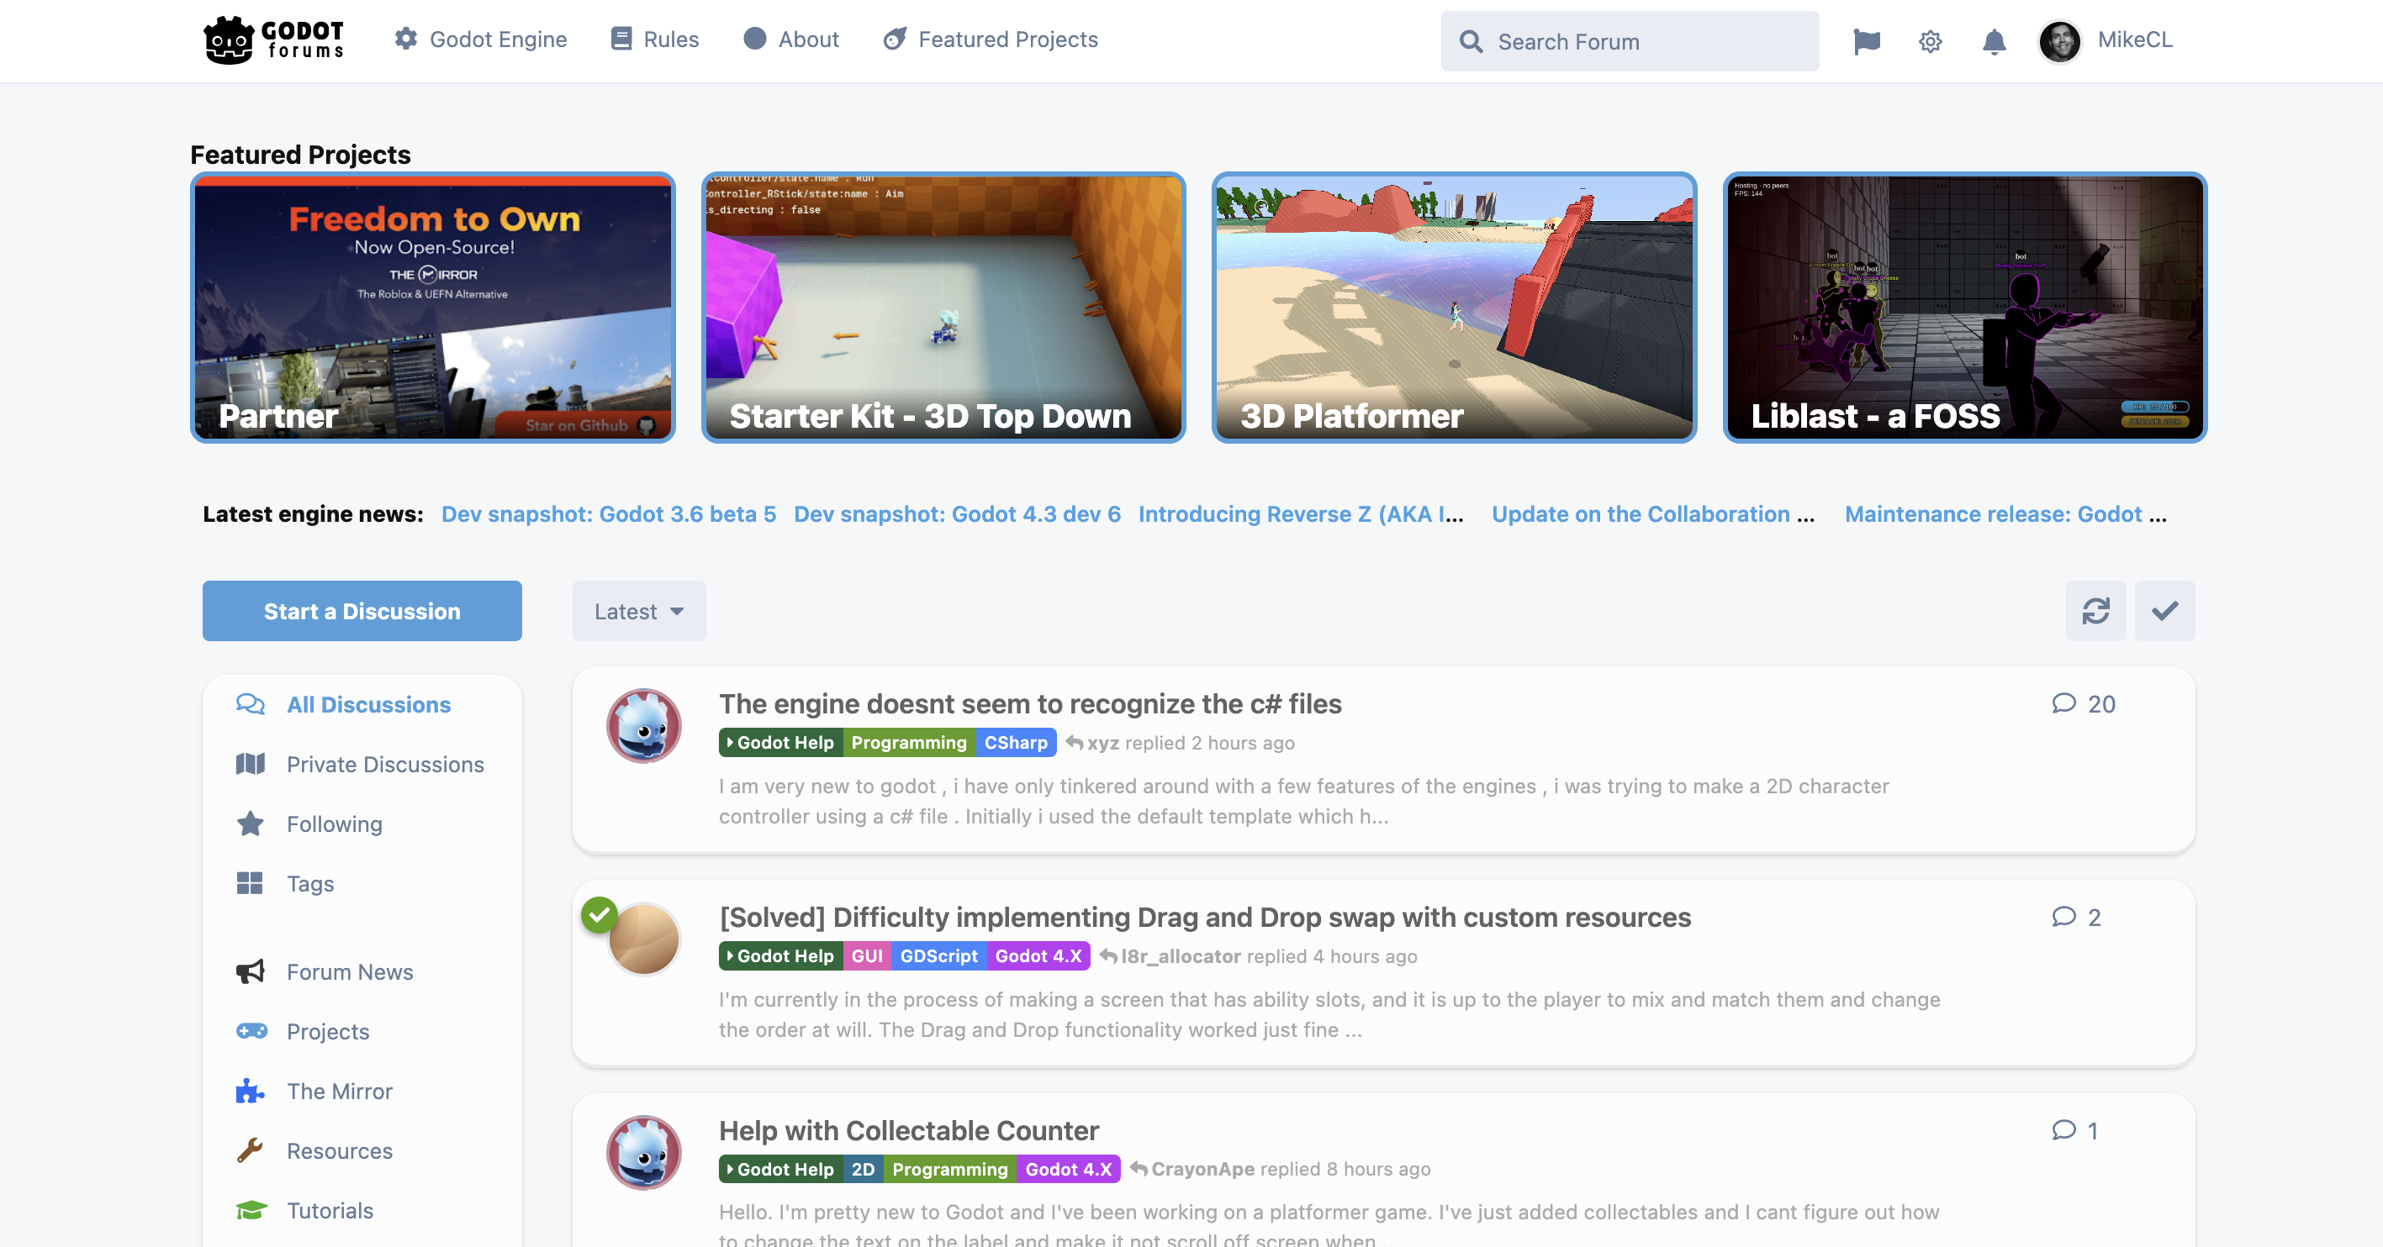
Task: Click the meteor icon beside Featured Projects
Action: [x=895, y=39]
